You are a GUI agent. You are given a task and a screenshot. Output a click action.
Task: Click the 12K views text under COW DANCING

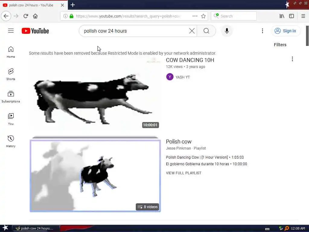coord(174,67)
